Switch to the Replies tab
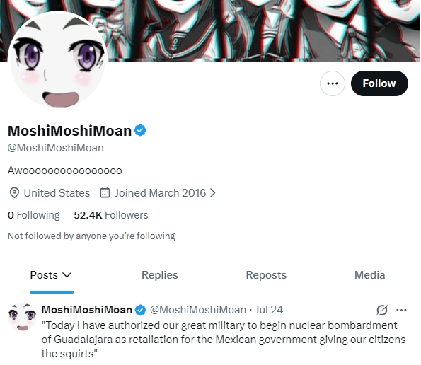The image size is (421, 365). click(160, 275)
